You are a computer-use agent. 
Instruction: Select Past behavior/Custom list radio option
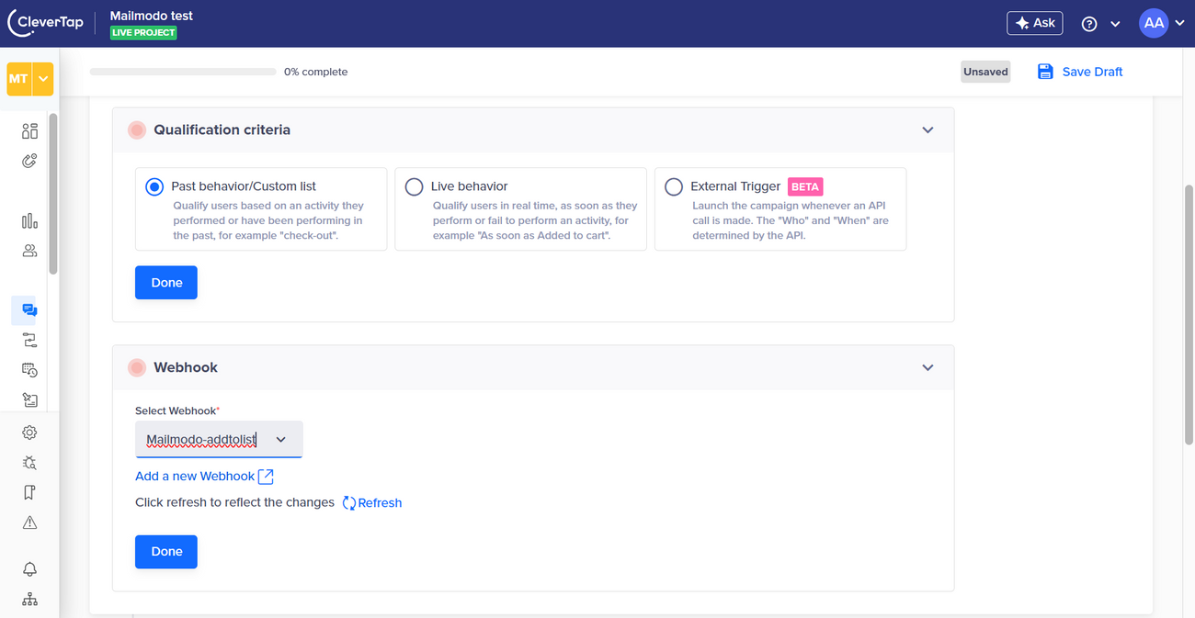pyautogui.click(x=154, y=186)
